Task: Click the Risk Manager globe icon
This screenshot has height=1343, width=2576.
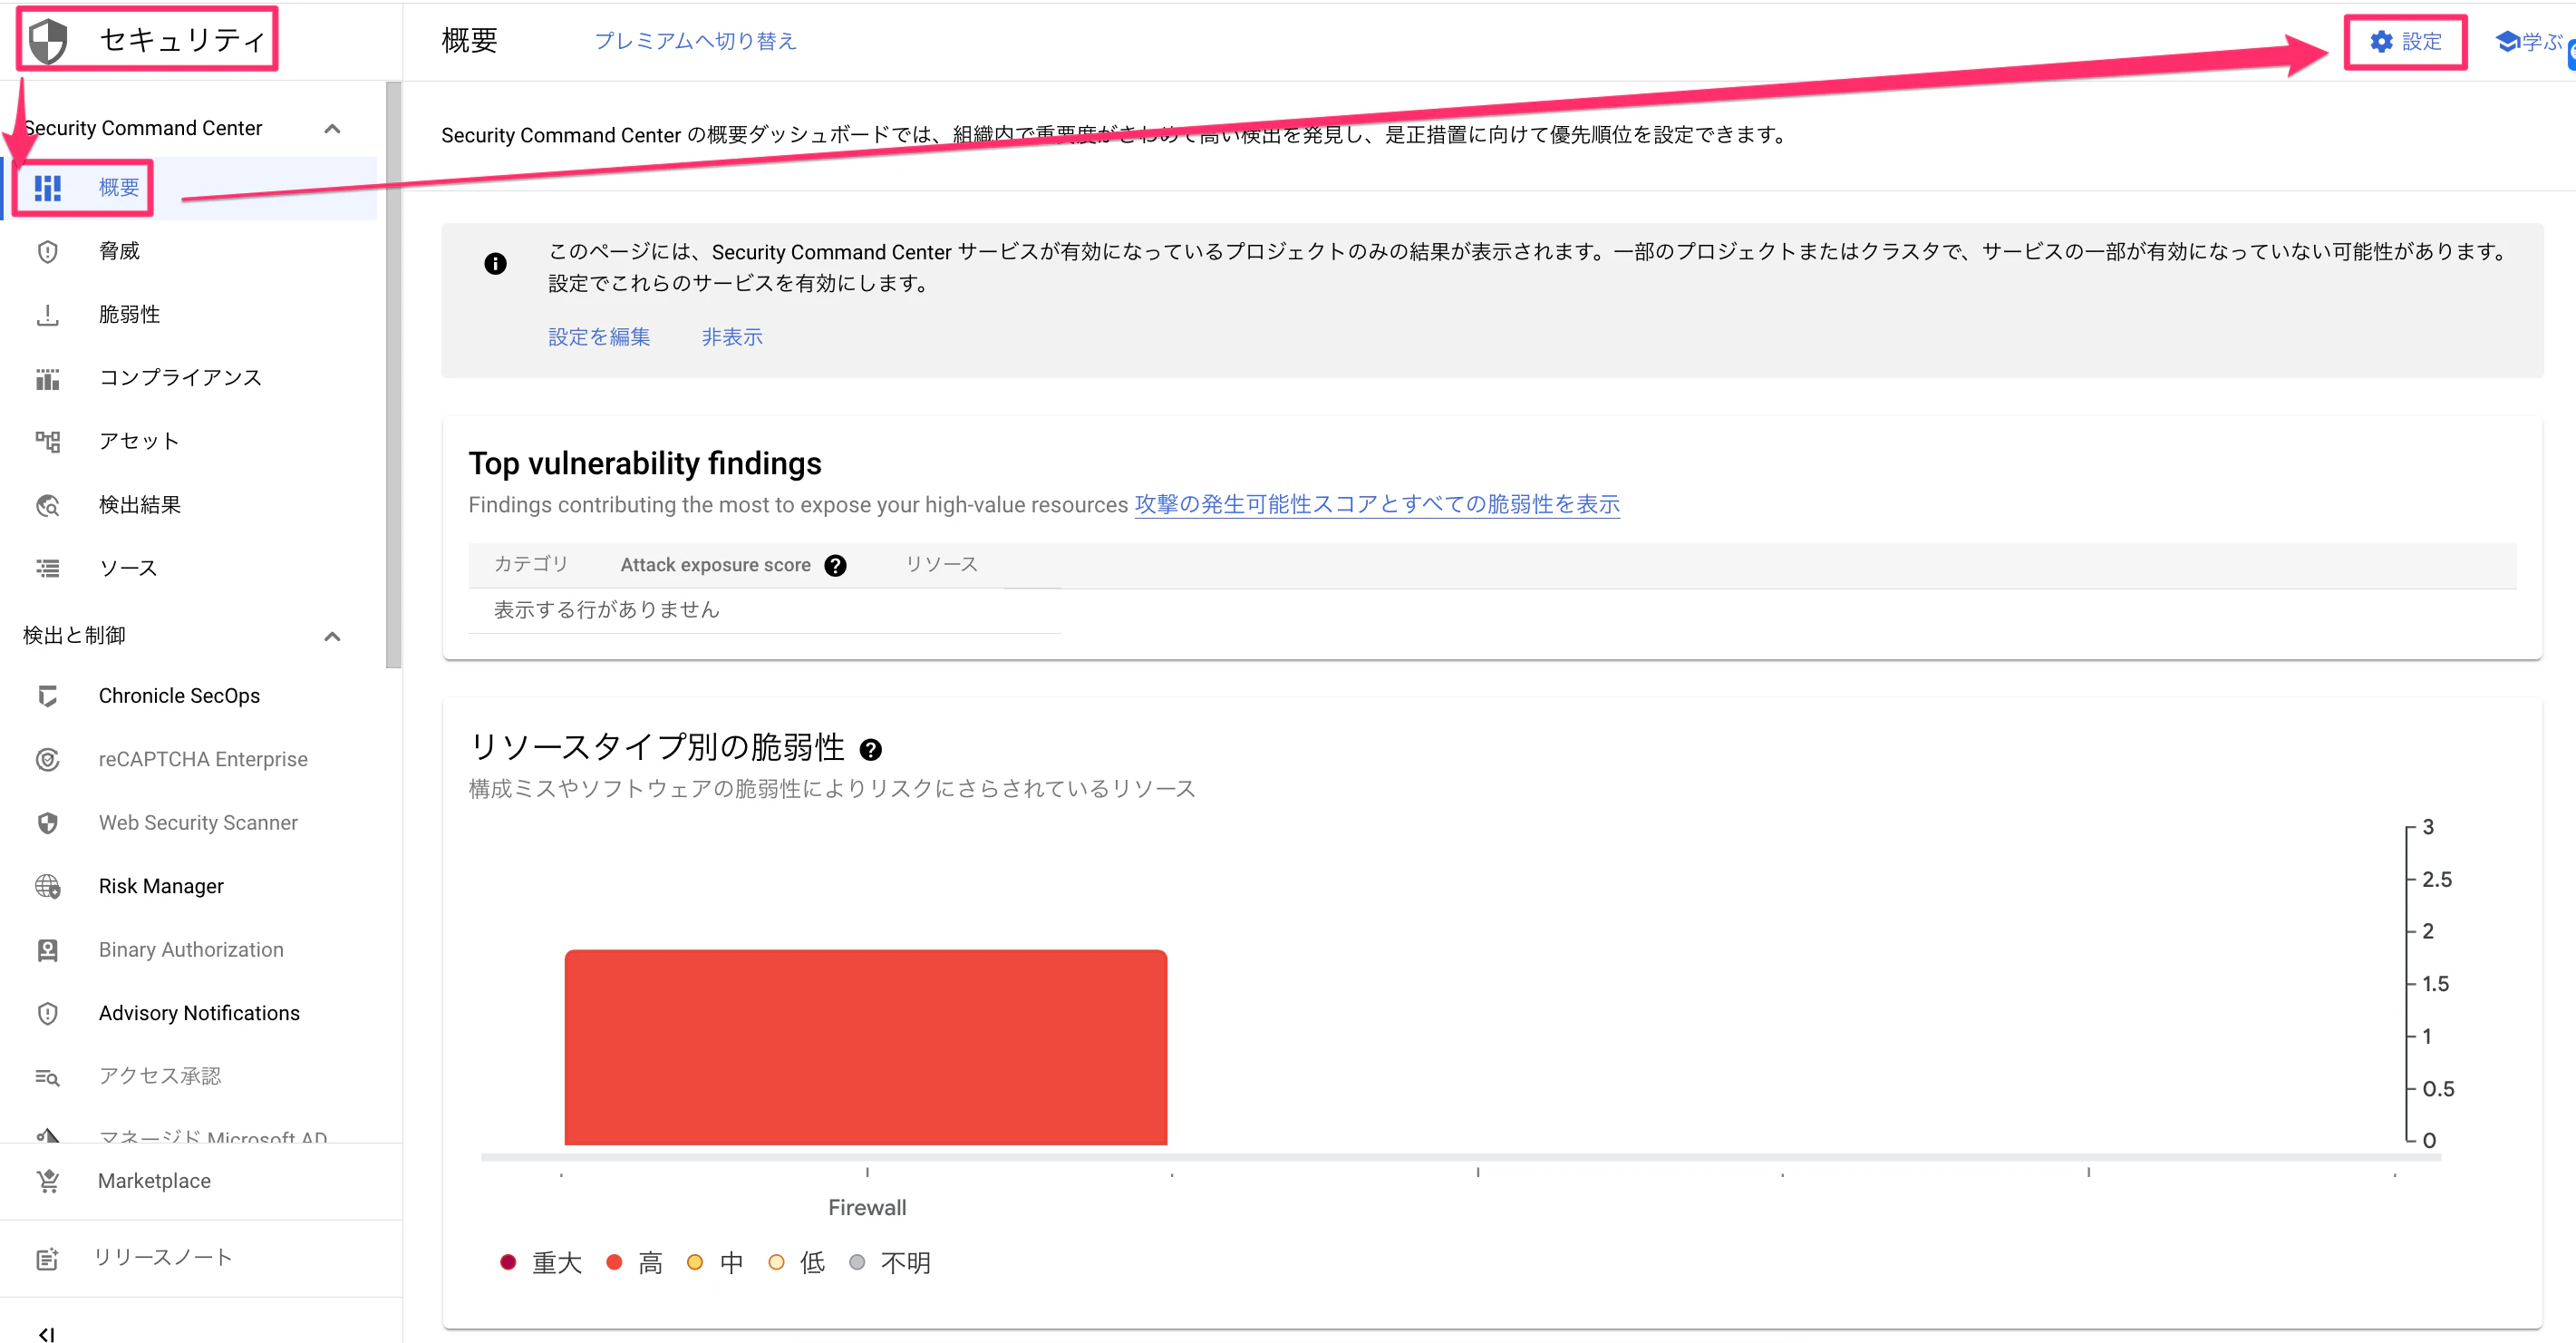Action: coord(48,887)
